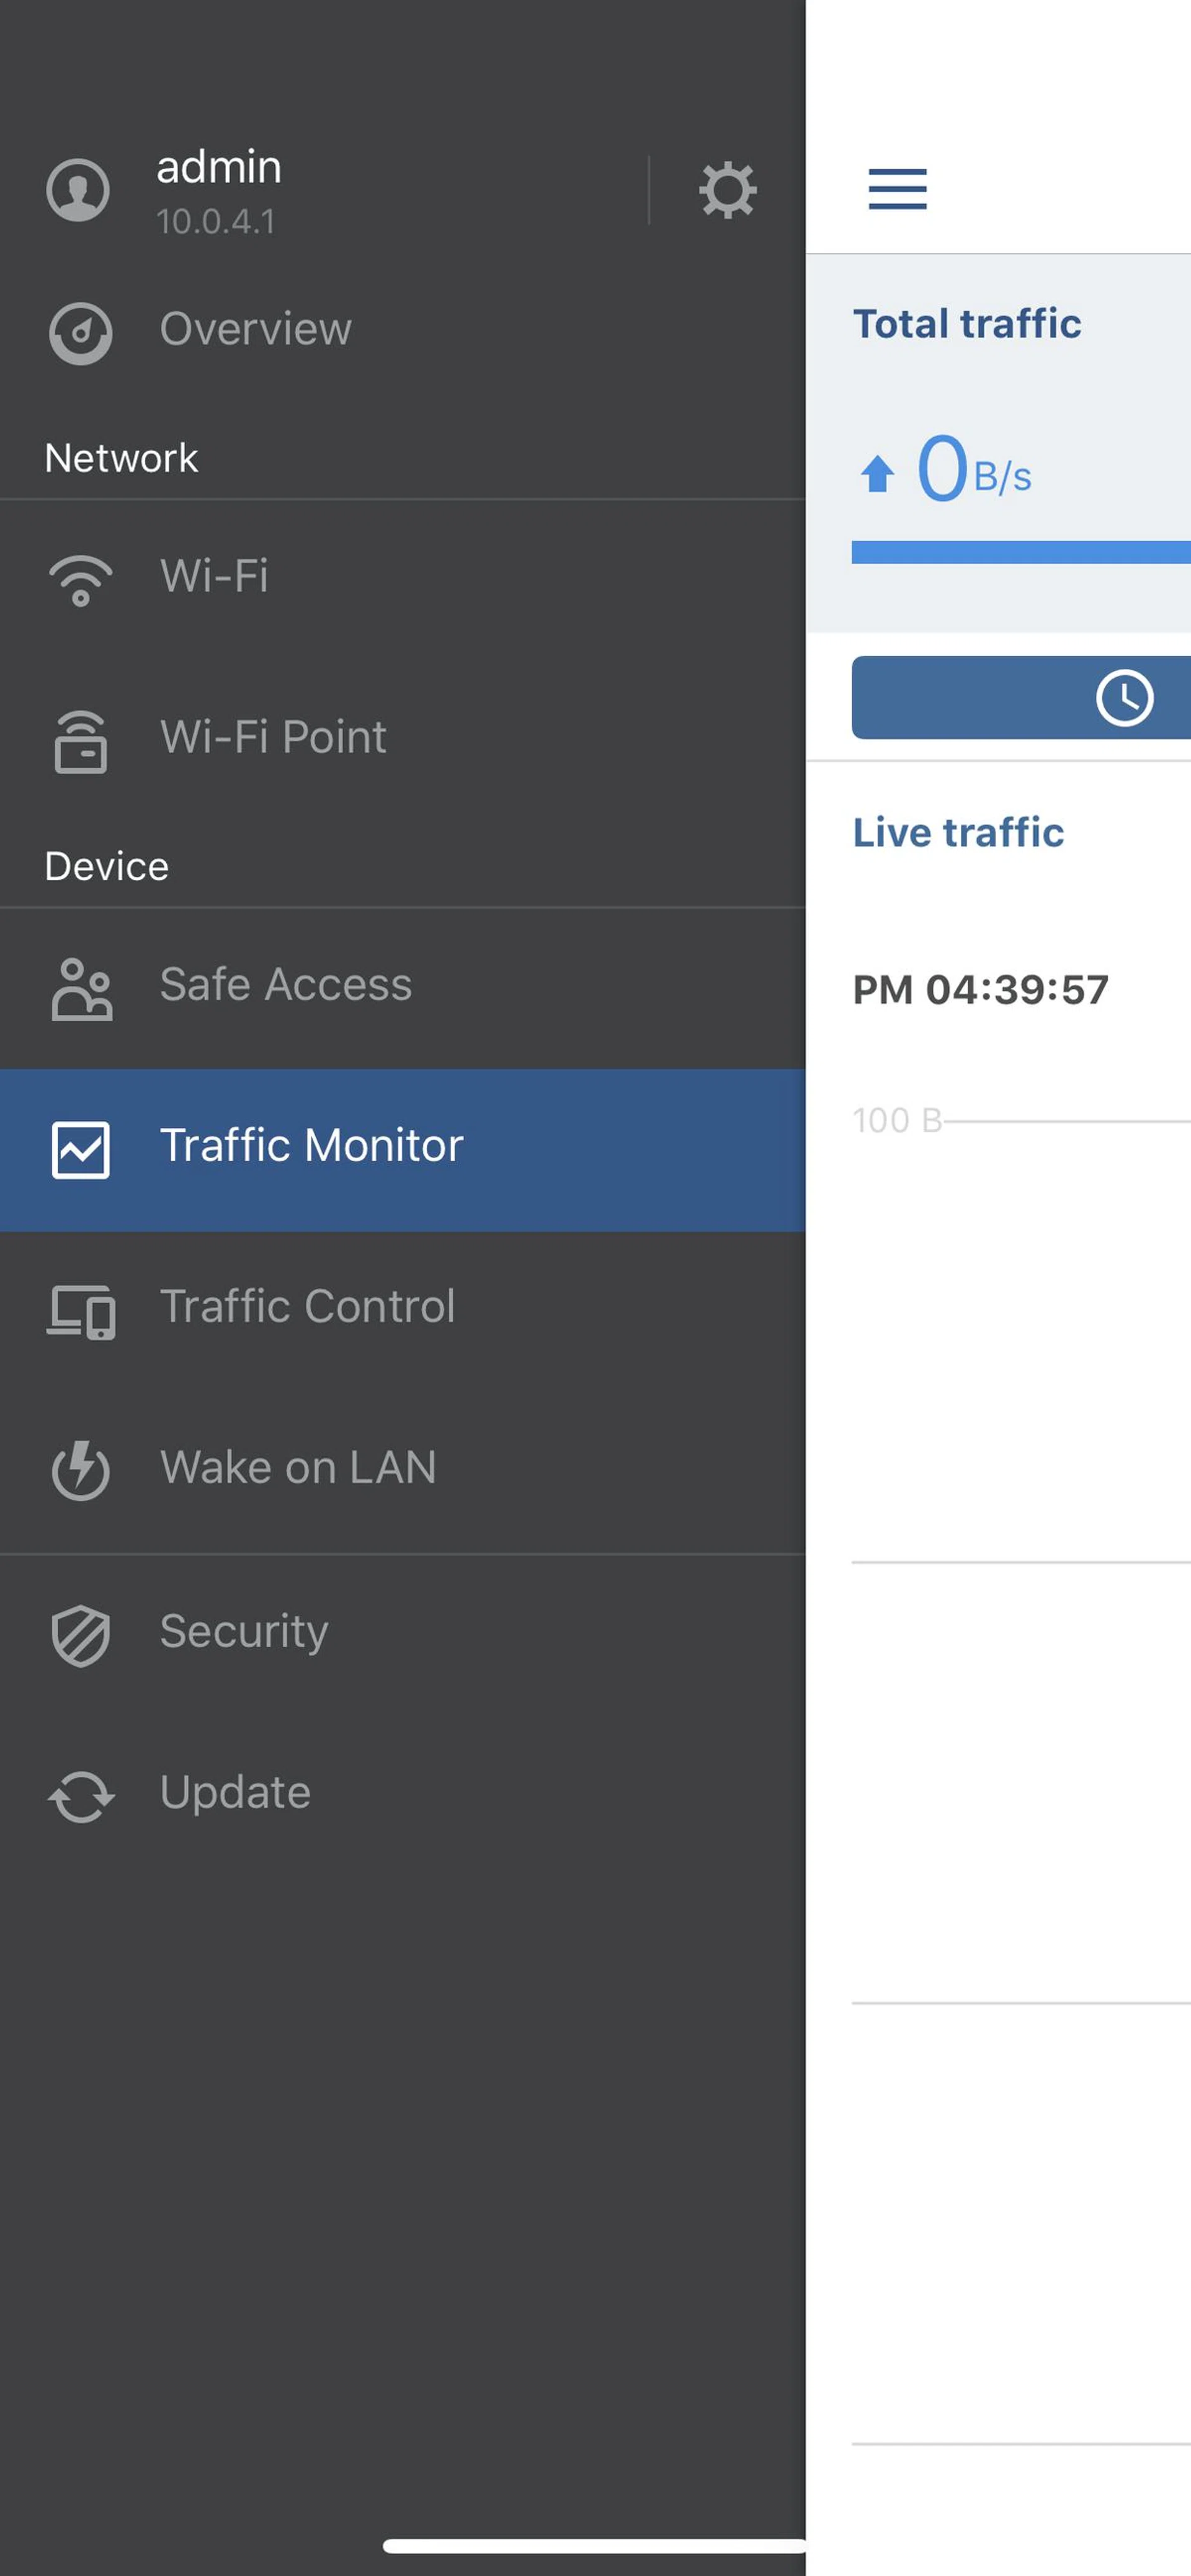Image resolution: width=1191 pixels, height=2576 pixels.
Task: Select the Traffic Monitor chart icon
Action: click(x=80, y=1150)
